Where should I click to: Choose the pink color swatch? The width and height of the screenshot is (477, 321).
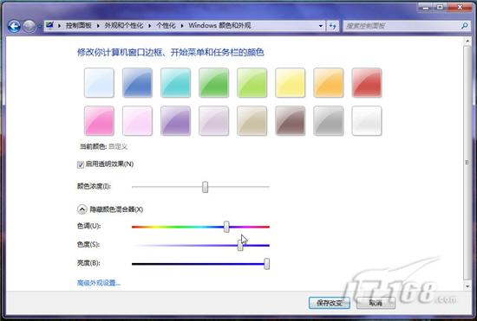[99, 120]
